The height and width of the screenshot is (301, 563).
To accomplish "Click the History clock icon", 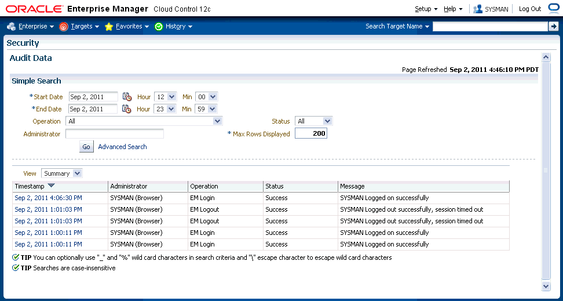I will point(159,27).
